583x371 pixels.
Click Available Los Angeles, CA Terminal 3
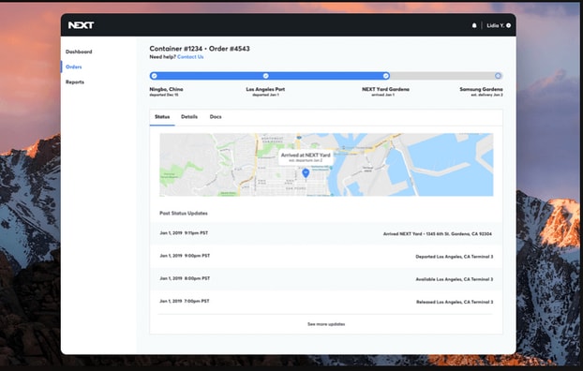[x=455, y=279]
